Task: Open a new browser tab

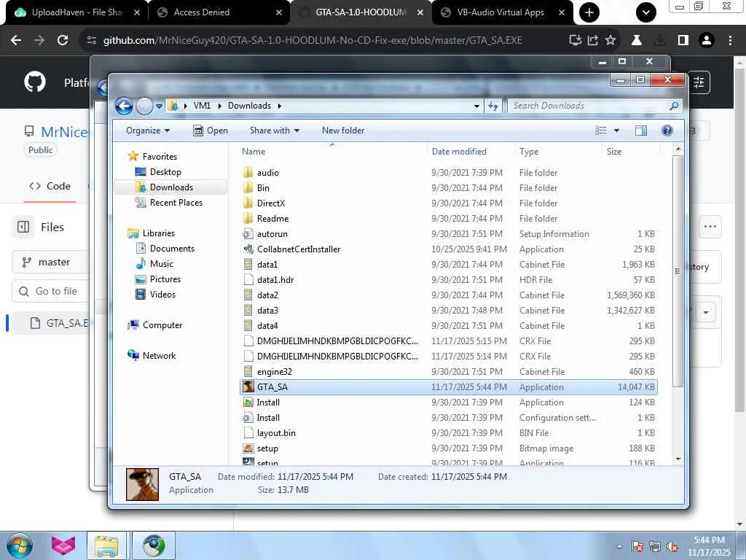Action: [x=589, y=12]
